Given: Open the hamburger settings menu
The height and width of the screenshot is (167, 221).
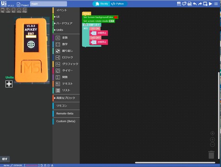Looking at the screenshot, I should [216, 4].
